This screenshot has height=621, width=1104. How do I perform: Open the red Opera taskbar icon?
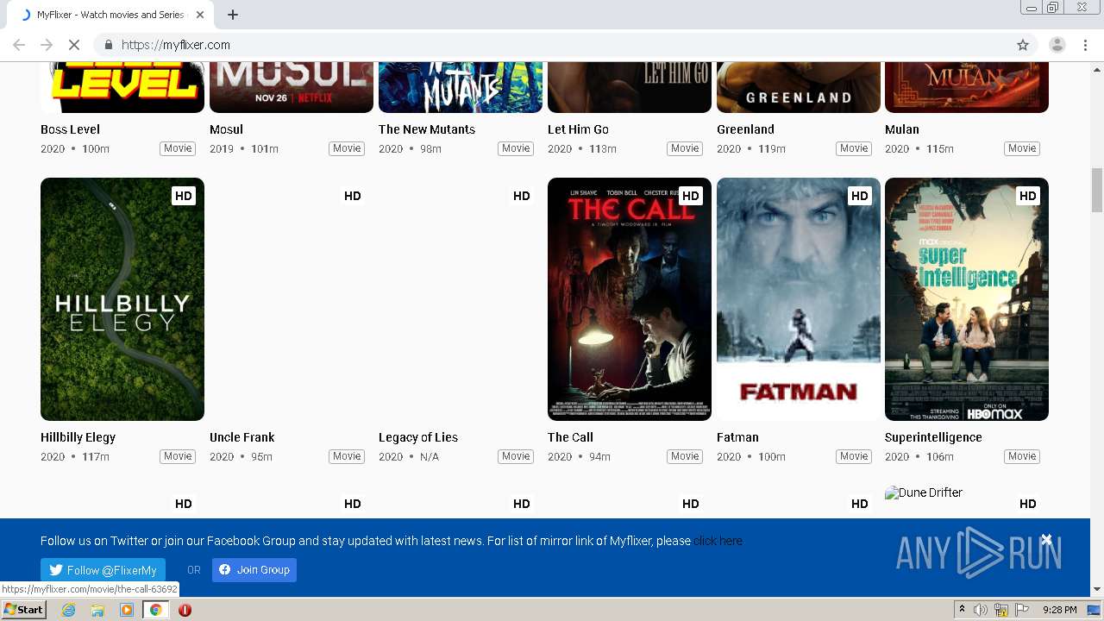(x=185, y=610)
